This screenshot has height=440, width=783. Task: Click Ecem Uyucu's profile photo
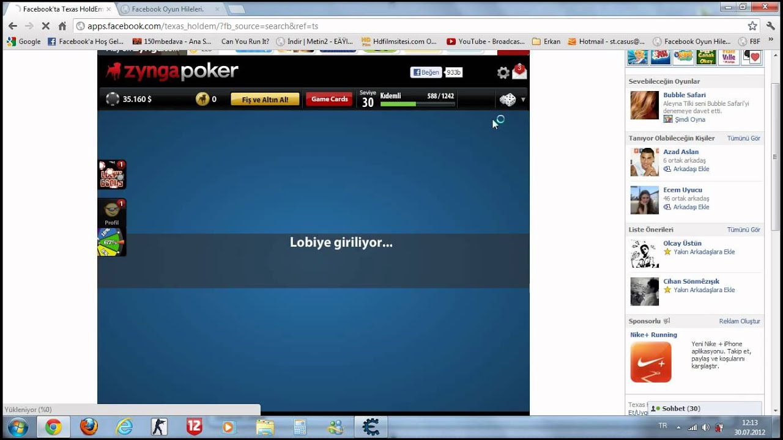(645, 200)
